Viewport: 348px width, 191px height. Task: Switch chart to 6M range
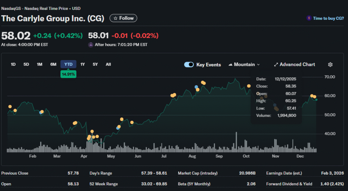point(53,64)
